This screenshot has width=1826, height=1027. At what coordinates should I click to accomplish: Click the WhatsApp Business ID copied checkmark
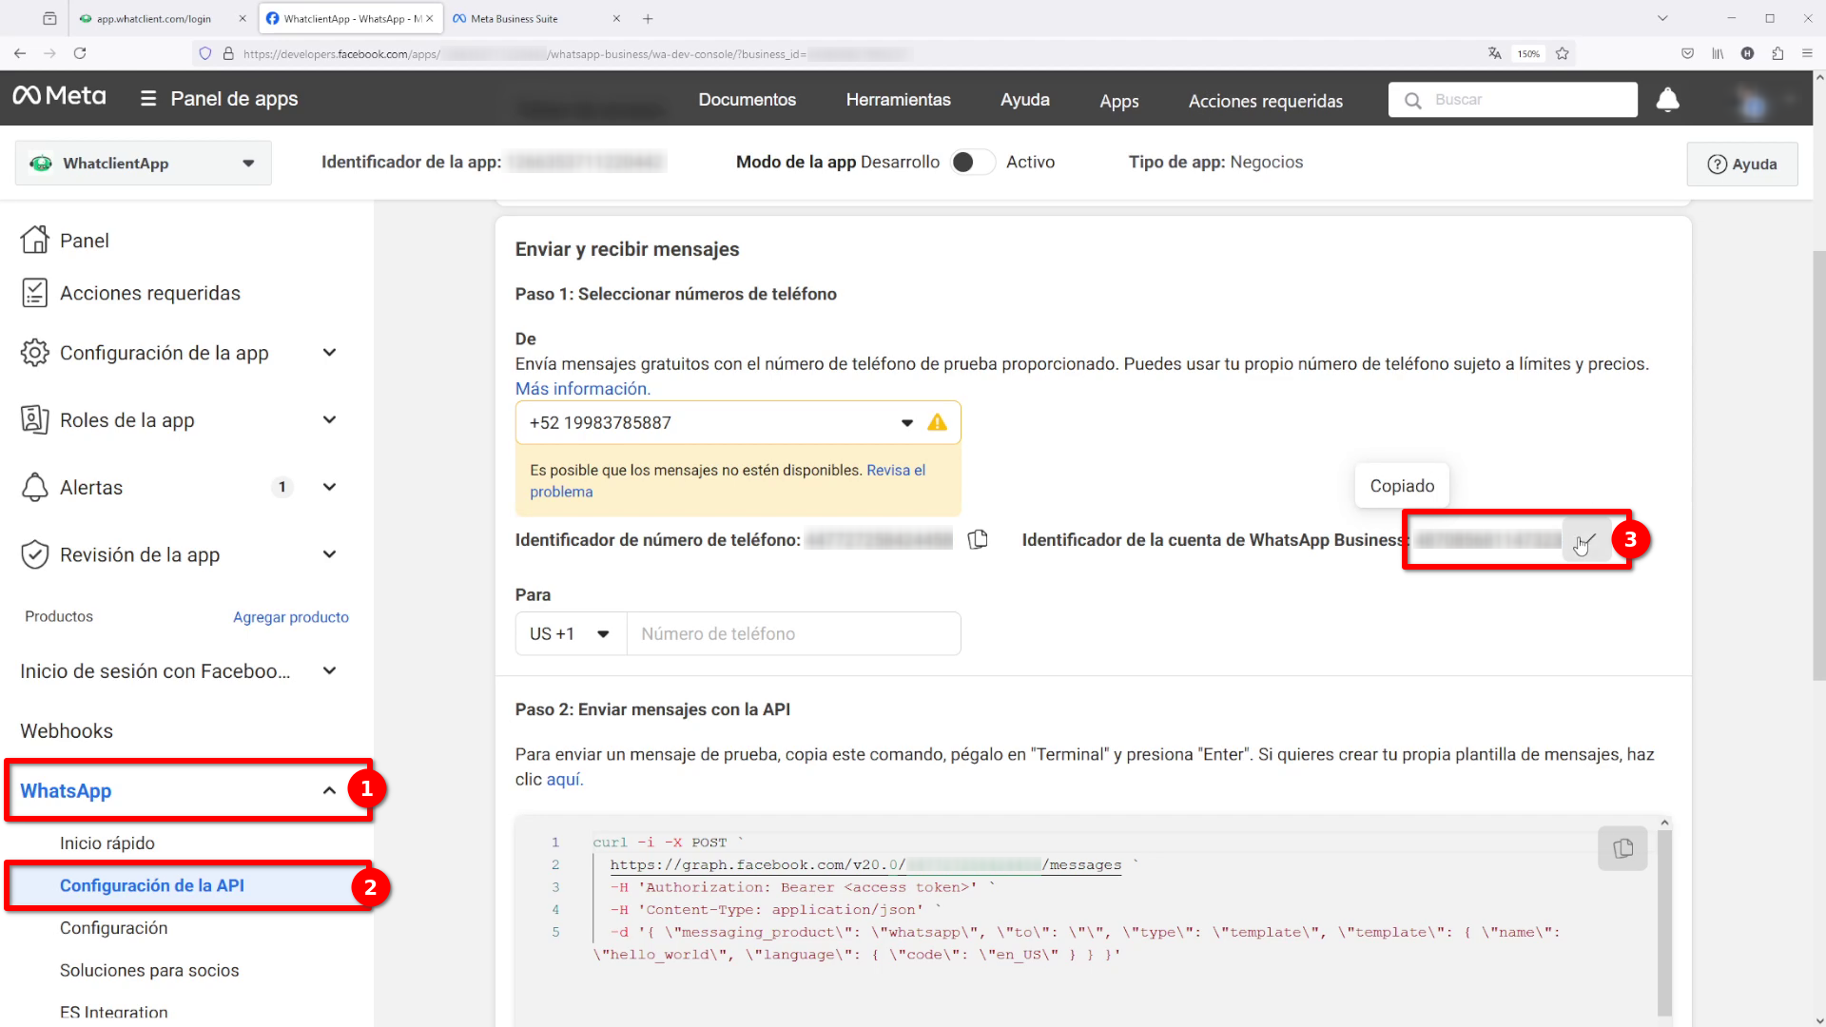1586,540
